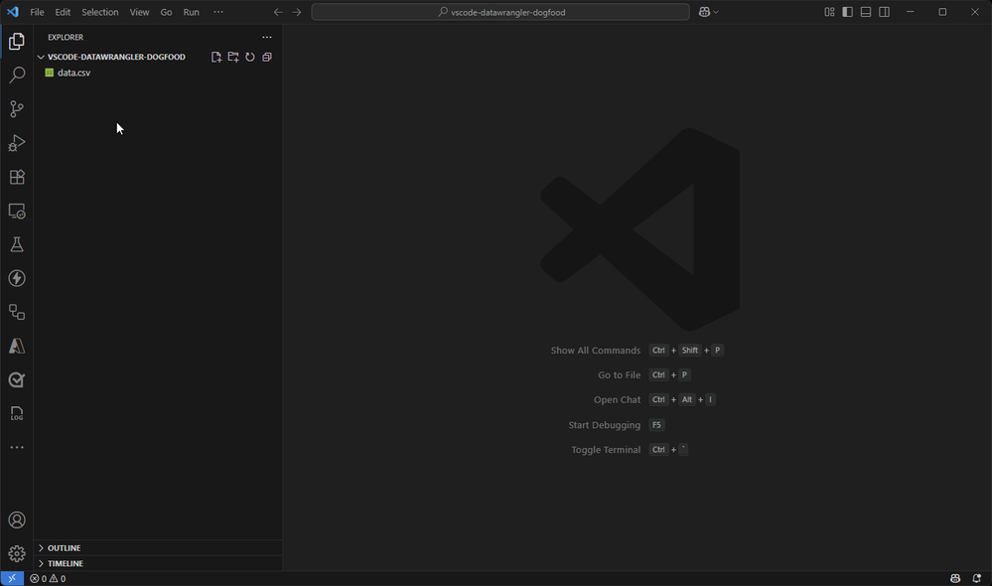Screen dimensions: 992x586
Task: Open the Edit menu
Action: 63,12
